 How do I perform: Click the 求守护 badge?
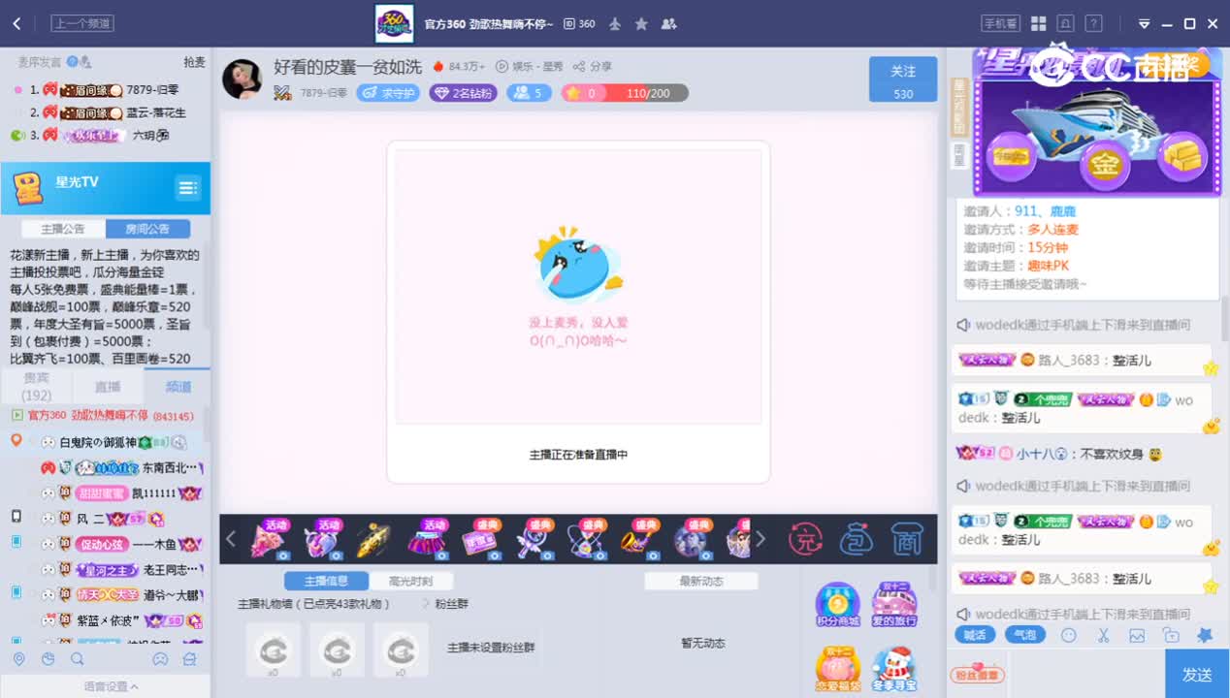click(388, 93)
